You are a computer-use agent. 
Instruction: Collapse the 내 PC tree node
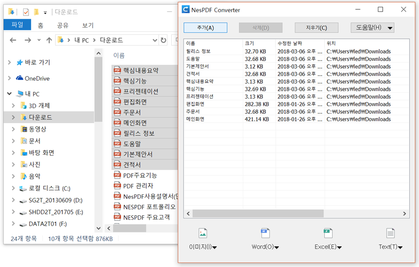[x=9, y=94]
